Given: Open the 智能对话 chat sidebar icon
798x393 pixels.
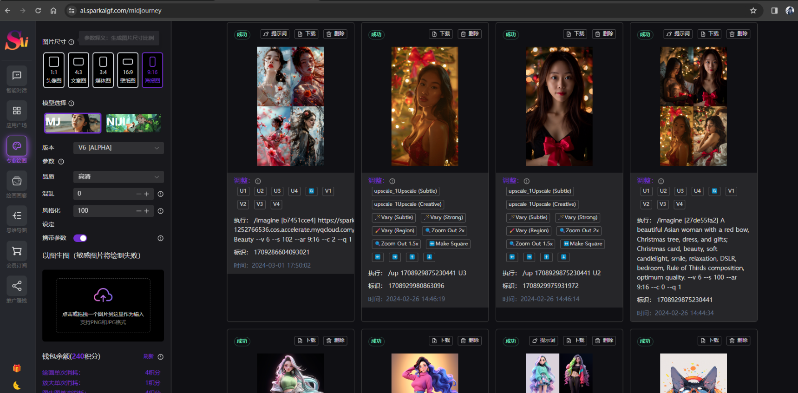Looking at the screenshot, I should tap(17, 76).
